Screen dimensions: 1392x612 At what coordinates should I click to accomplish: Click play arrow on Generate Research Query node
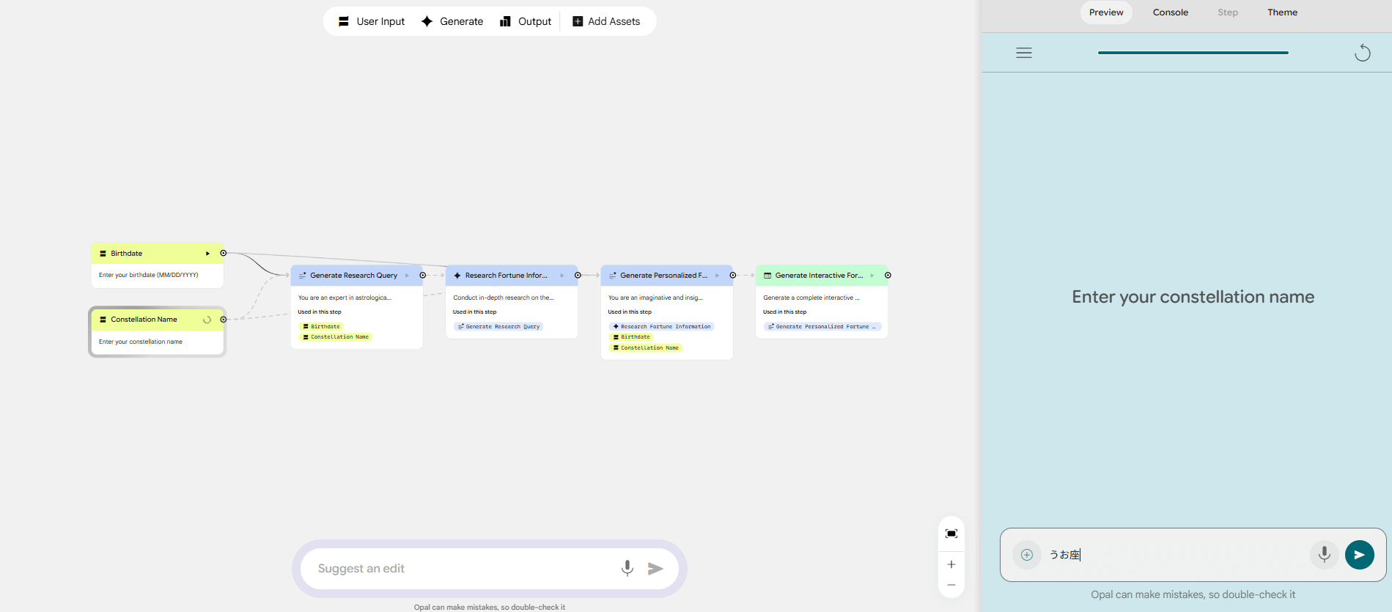[x=407, y=276]
